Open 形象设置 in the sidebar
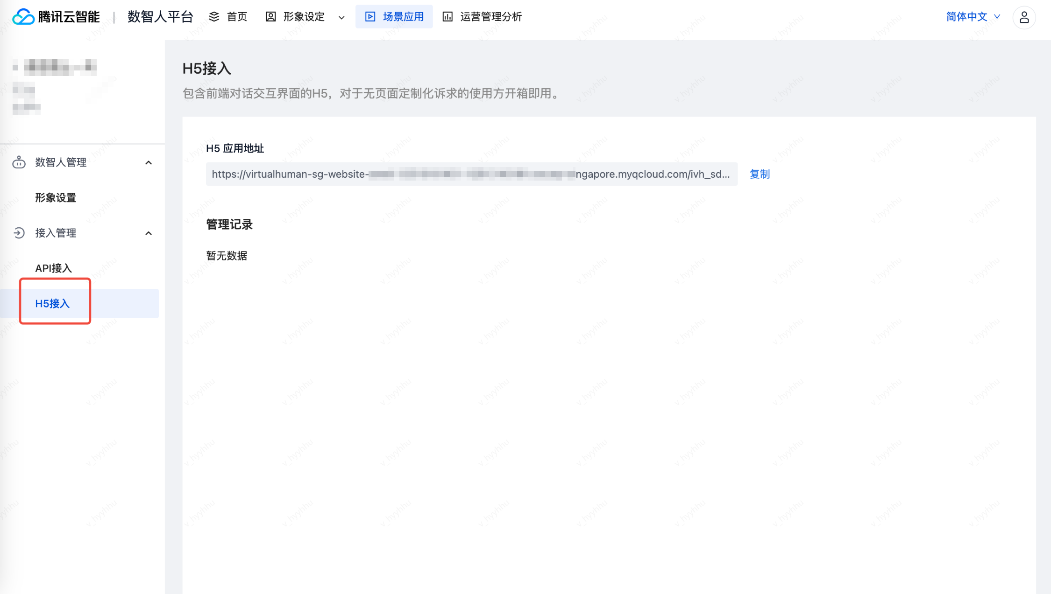 pos(56,198)
